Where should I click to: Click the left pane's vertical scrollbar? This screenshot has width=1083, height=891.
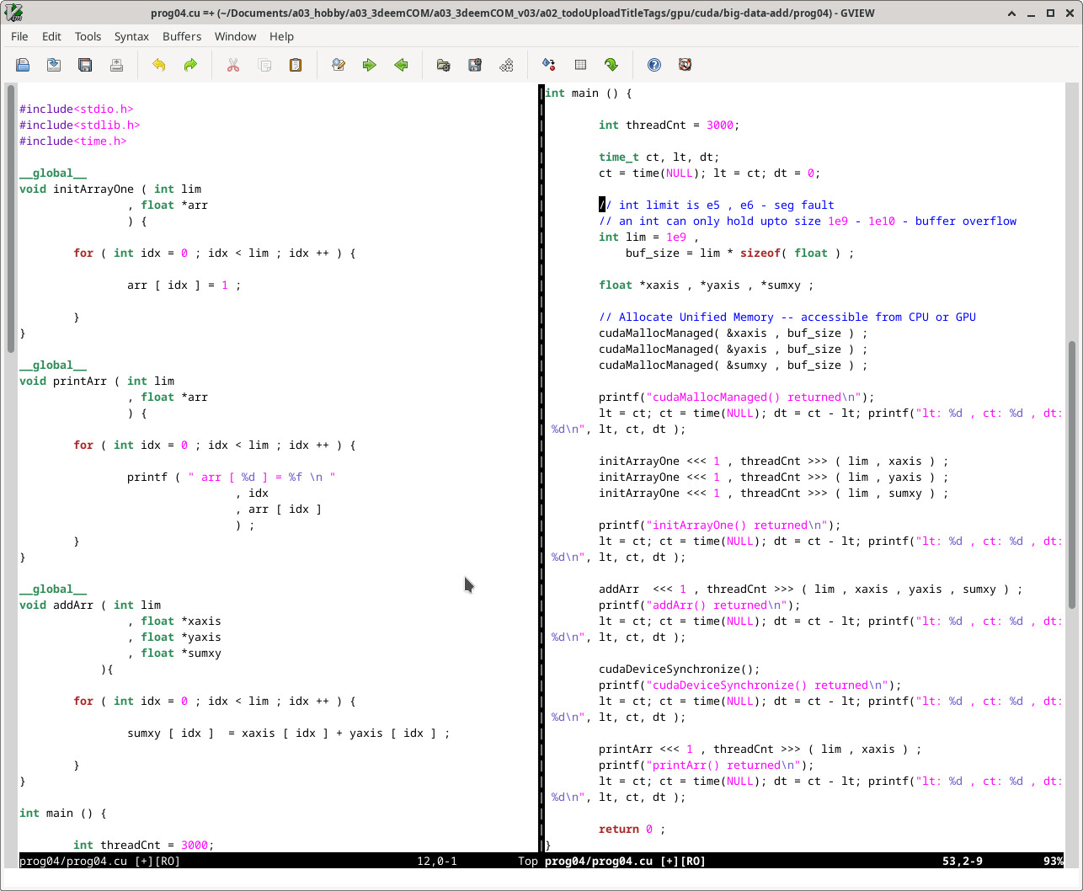pyautogui.click(x=11, y=219)
